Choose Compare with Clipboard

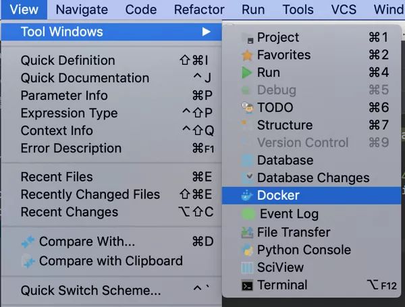111,261
